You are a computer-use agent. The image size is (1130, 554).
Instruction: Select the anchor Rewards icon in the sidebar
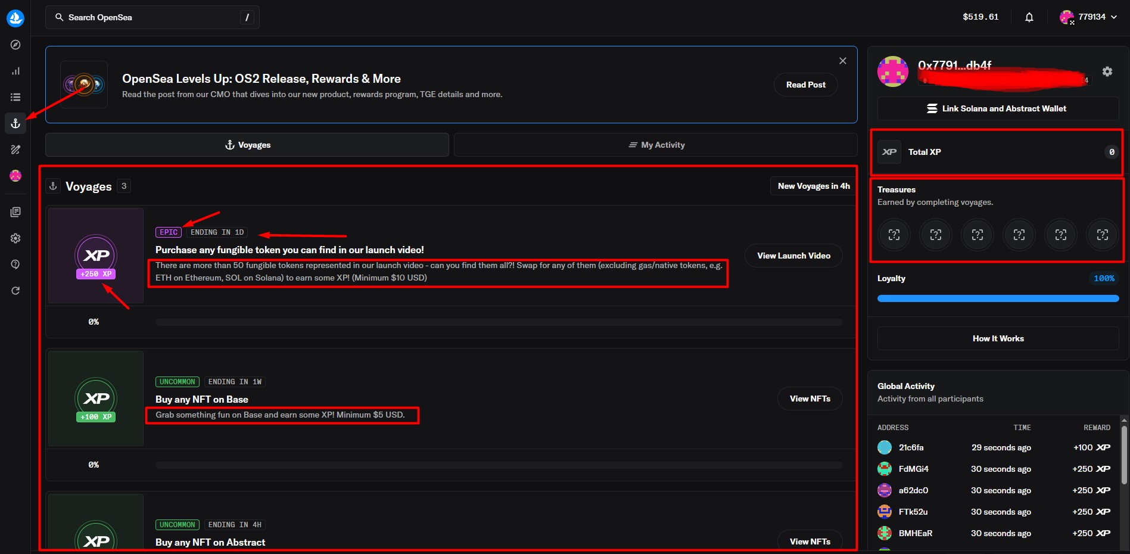pos(15,123)
